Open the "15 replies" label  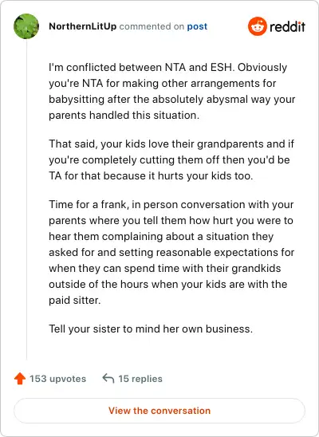click(x=140, y=379)
